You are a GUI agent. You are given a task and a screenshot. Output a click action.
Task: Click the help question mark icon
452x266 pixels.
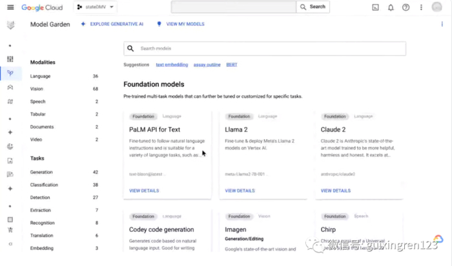(x=406, y=7)
